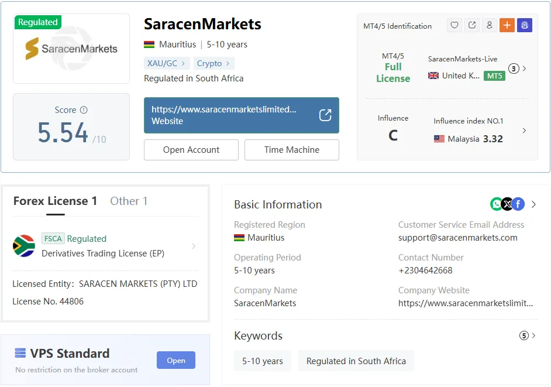The image size is (551, 387).
Task: Click the user profile icon in header
Action: (x=490, y=25)
